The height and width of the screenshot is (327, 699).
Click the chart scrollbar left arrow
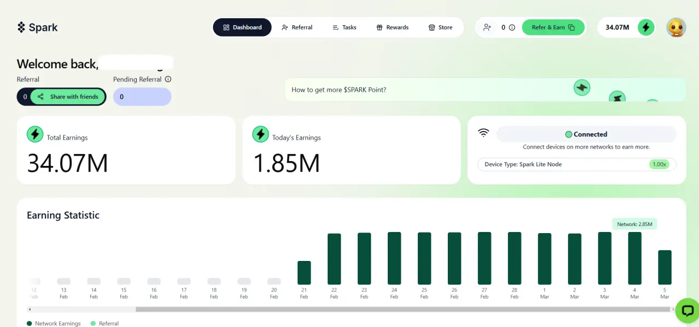coord(29,309)
